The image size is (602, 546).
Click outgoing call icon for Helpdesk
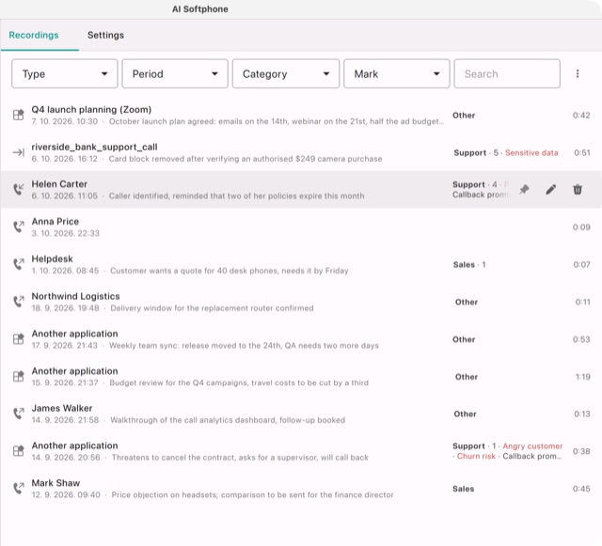pos(19,264)
